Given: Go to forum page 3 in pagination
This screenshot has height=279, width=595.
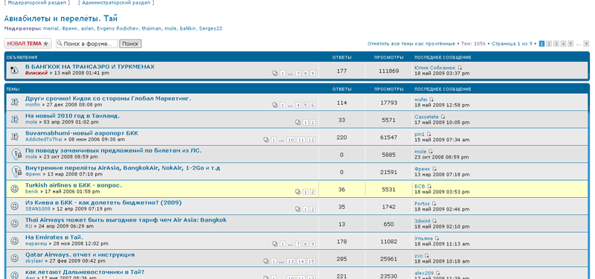Looking at the screenshot, I should (556, 44).
